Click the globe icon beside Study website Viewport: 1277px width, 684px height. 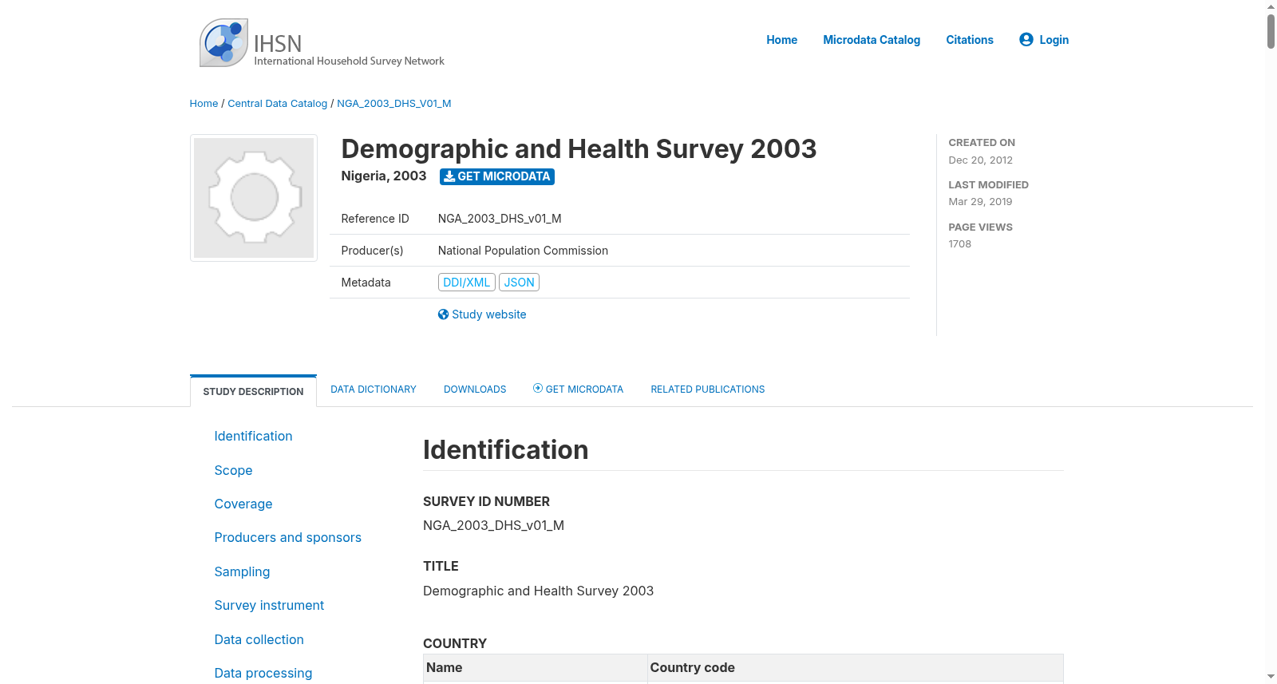443,314
